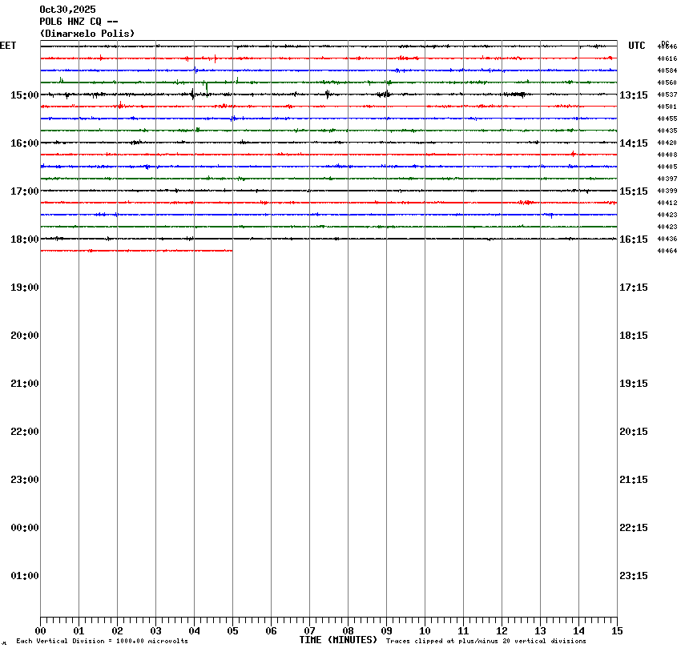Select the 13:15 UTC time label
681x652 pixels.
[x=633, y=95]
